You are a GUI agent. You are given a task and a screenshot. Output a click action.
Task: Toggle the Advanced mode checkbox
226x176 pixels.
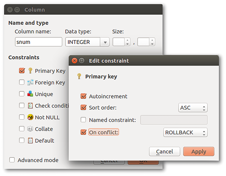click(12, 160)
